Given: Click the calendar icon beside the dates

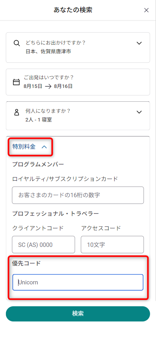Looking at the screenshot, I should (x=17, y=82).
